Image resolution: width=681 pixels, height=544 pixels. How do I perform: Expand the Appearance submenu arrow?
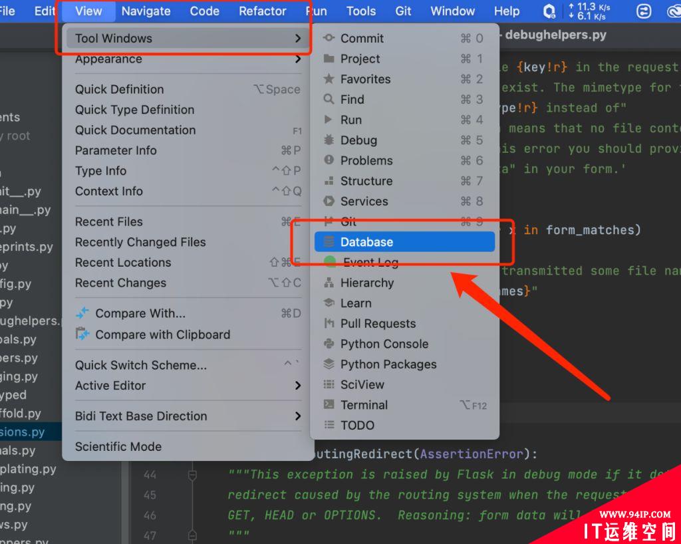pyautogui.click(x=298, y=59)
